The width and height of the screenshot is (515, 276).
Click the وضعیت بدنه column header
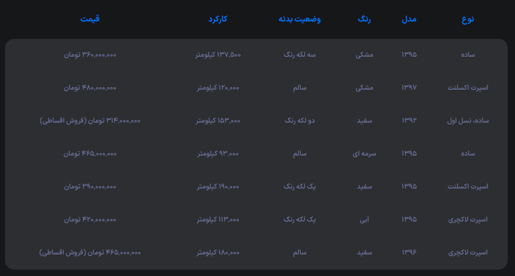click(x=299, y=19)
